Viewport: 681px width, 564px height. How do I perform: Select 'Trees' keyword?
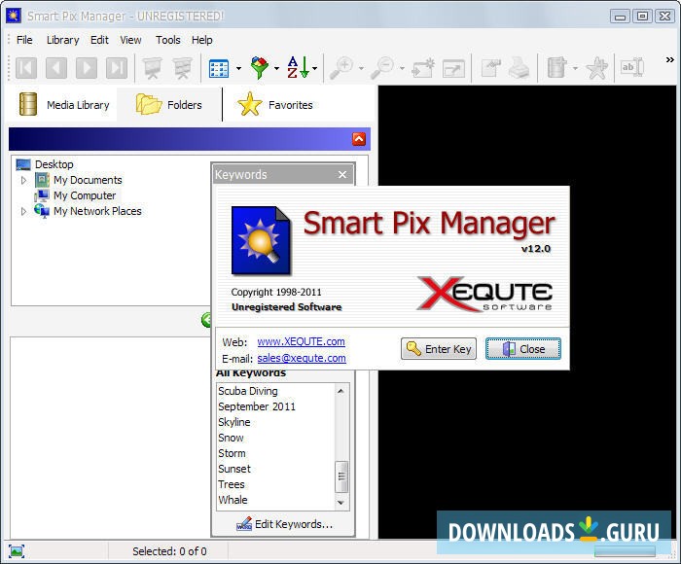click(x=232, y=484)
